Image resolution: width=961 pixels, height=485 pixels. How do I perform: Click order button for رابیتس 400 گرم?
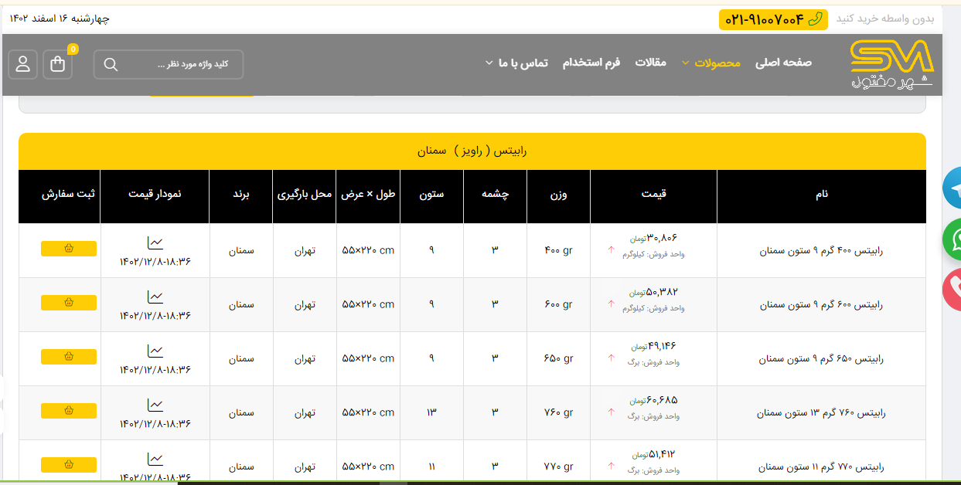[69, 249]
